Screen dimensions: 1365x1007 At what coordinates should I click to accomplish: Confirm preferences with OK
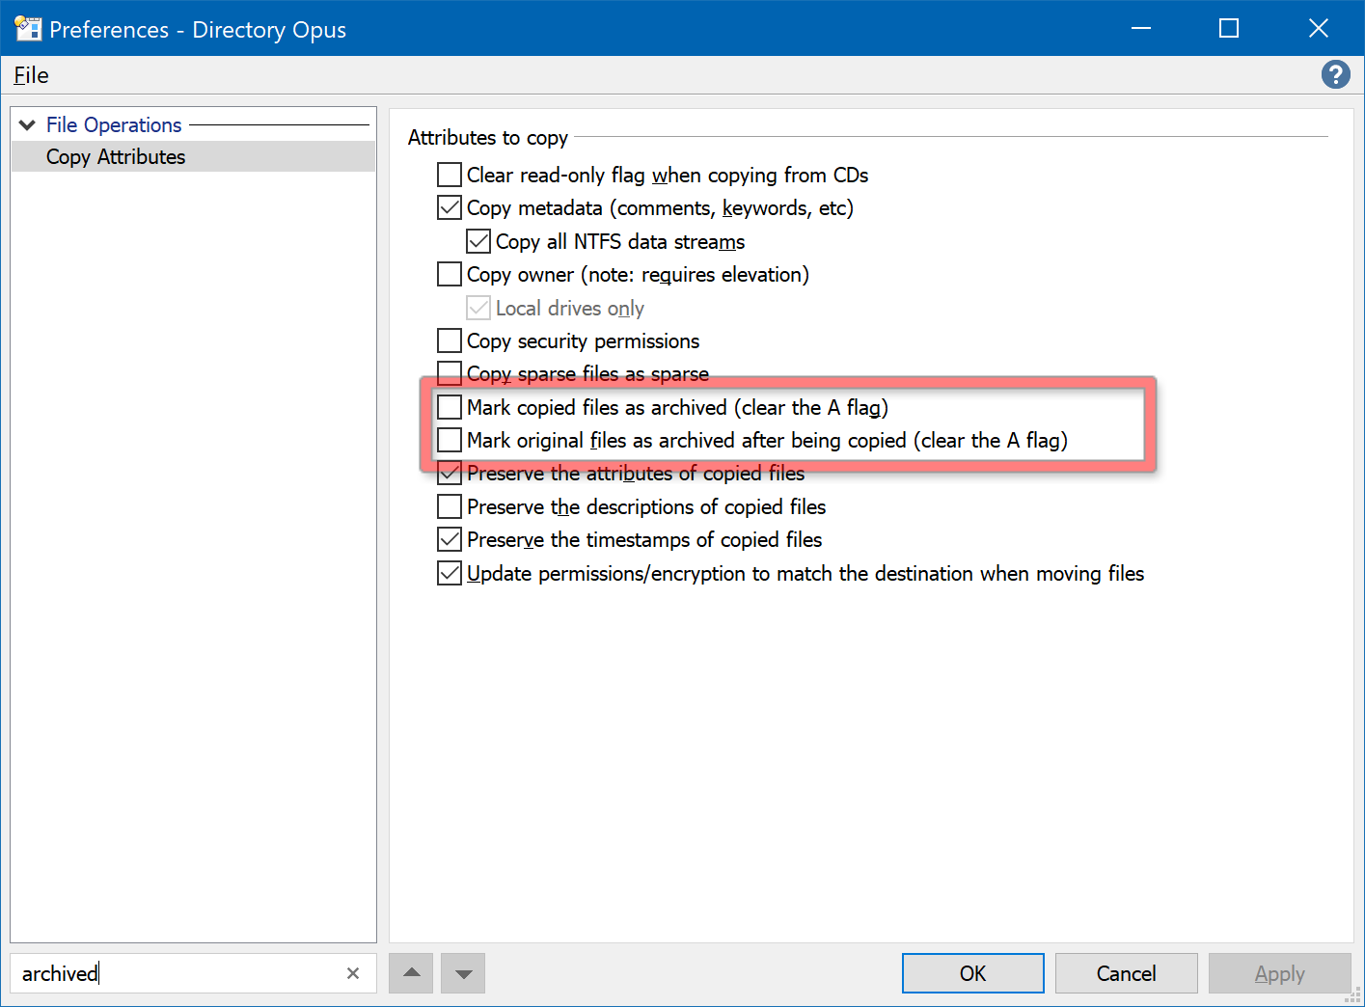(972, 973)
